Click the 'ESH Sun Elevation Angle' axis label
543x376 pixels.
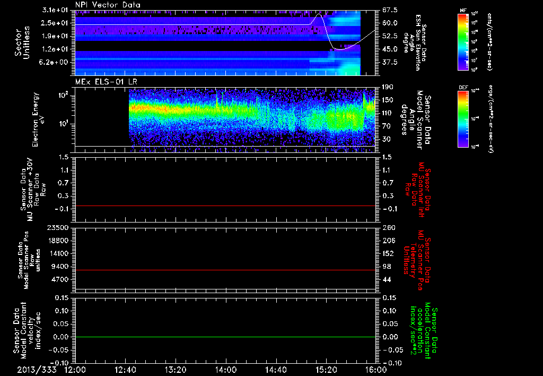tap(415, 42)
